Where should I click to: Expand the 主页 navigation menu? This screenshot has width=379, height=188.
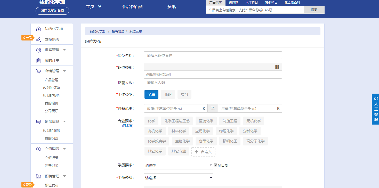coord(93,7)
